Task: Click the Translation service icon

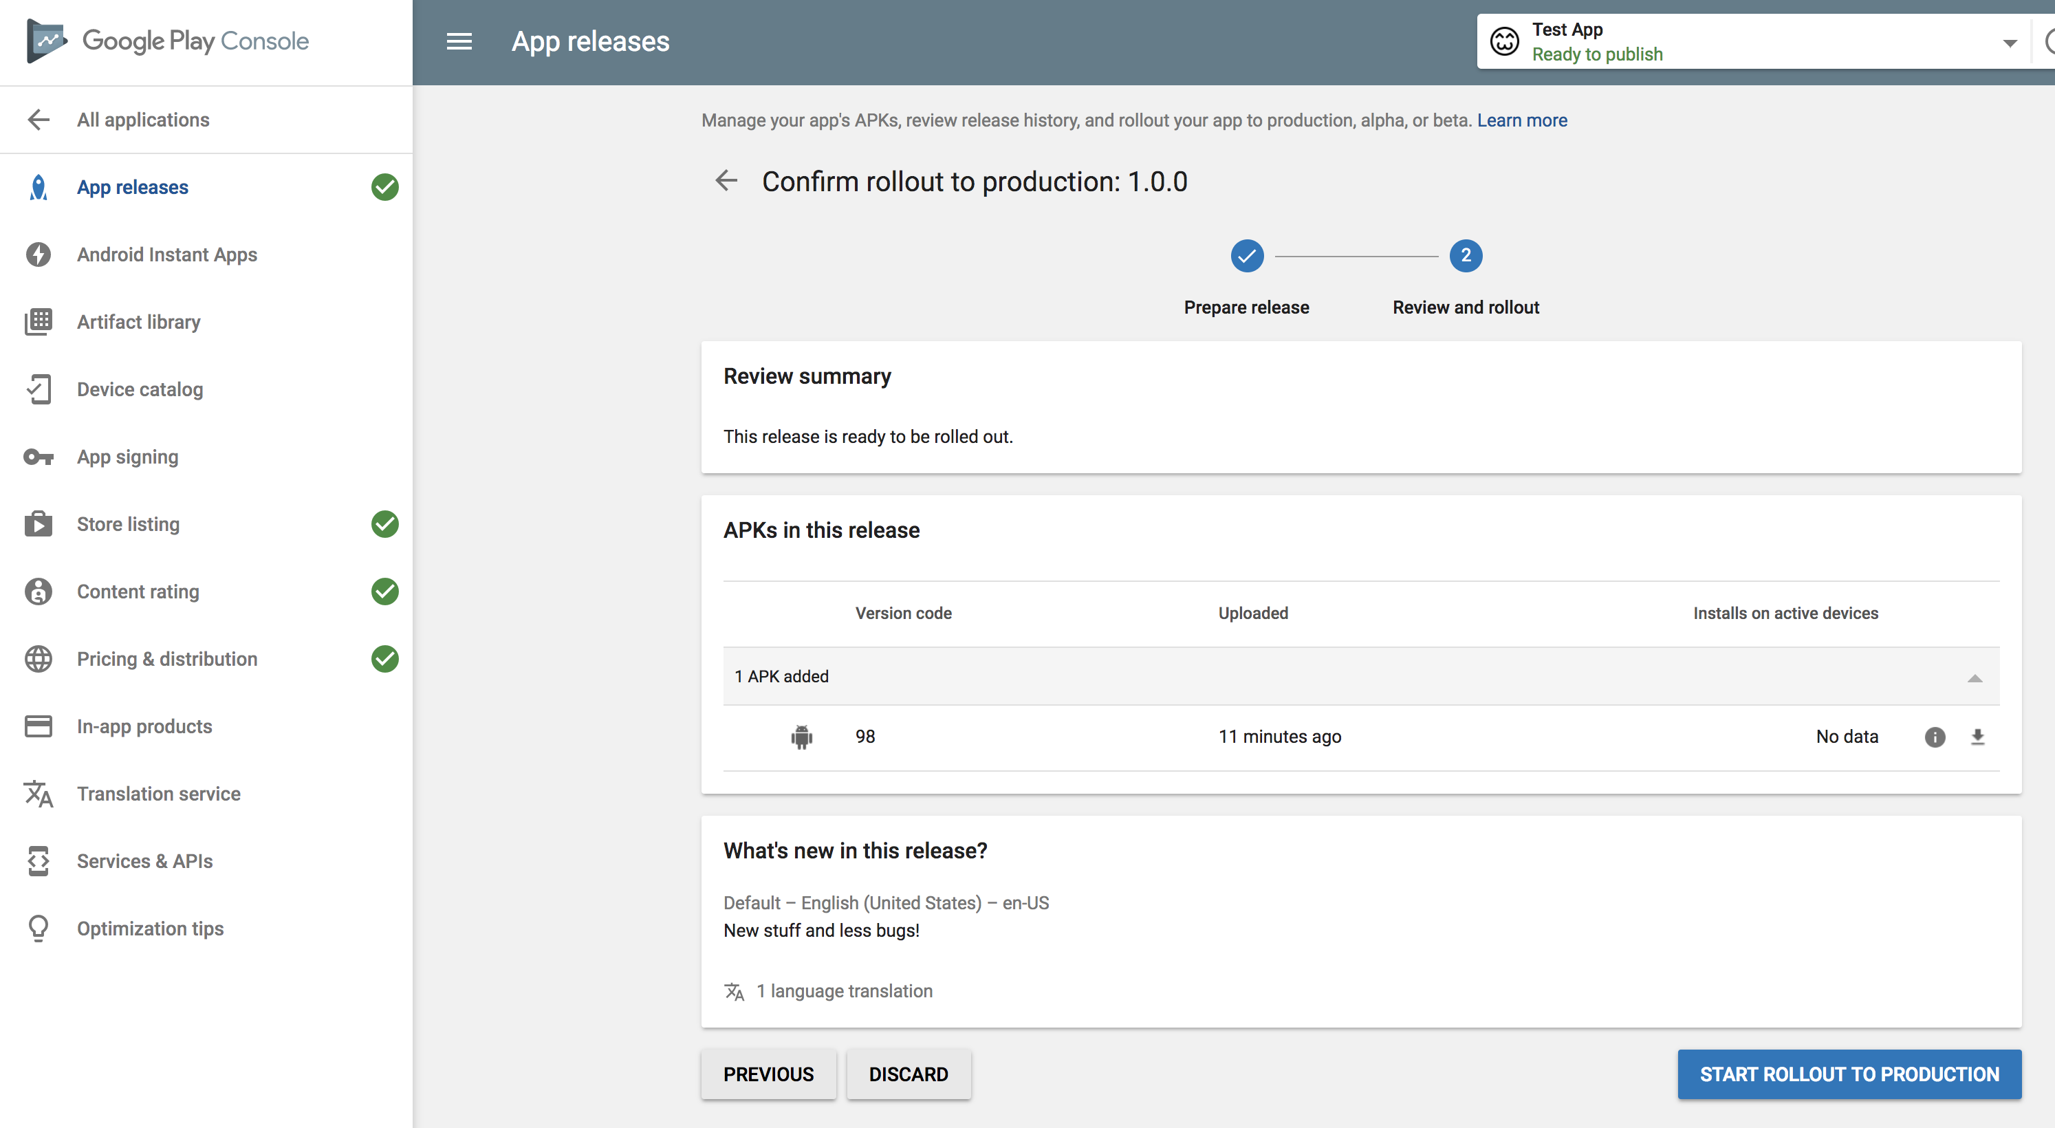Action: (x=38, y=793)
